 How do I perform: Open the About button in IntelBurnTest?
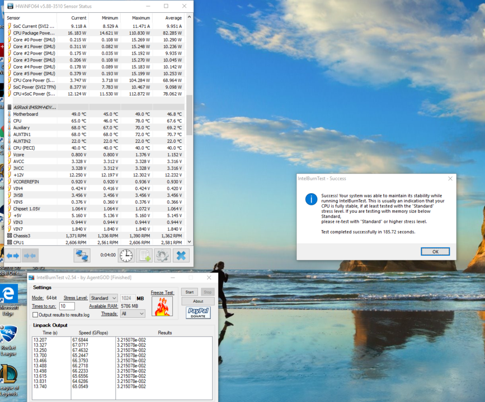pos(198,301)
